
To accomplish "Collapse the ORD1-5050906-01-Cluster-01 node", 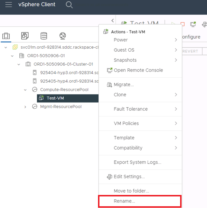I will 19,65.
